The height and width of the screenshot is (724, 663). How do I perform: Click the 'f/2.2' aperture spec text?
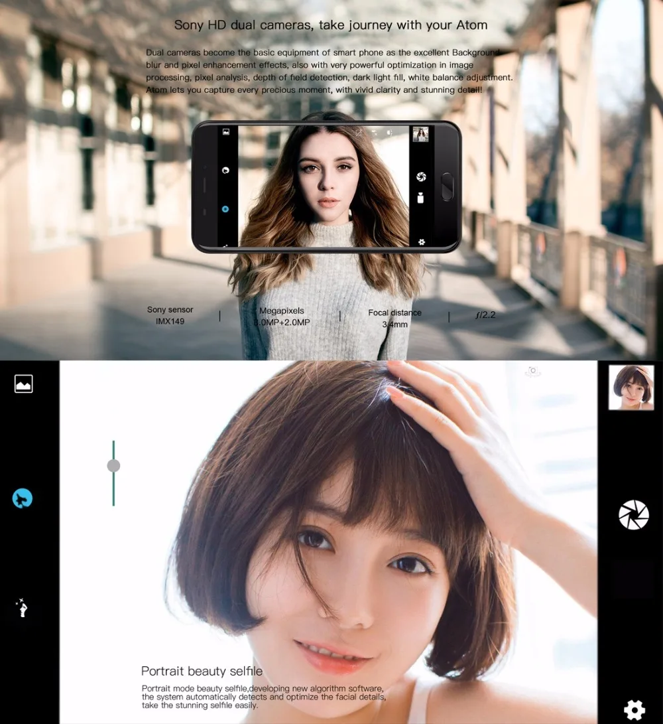pyautogui.click(x=485, y=315)
